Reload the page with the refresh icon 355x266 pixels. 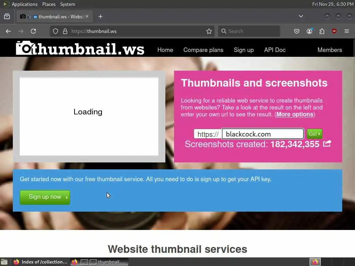(x=33, y=31)
